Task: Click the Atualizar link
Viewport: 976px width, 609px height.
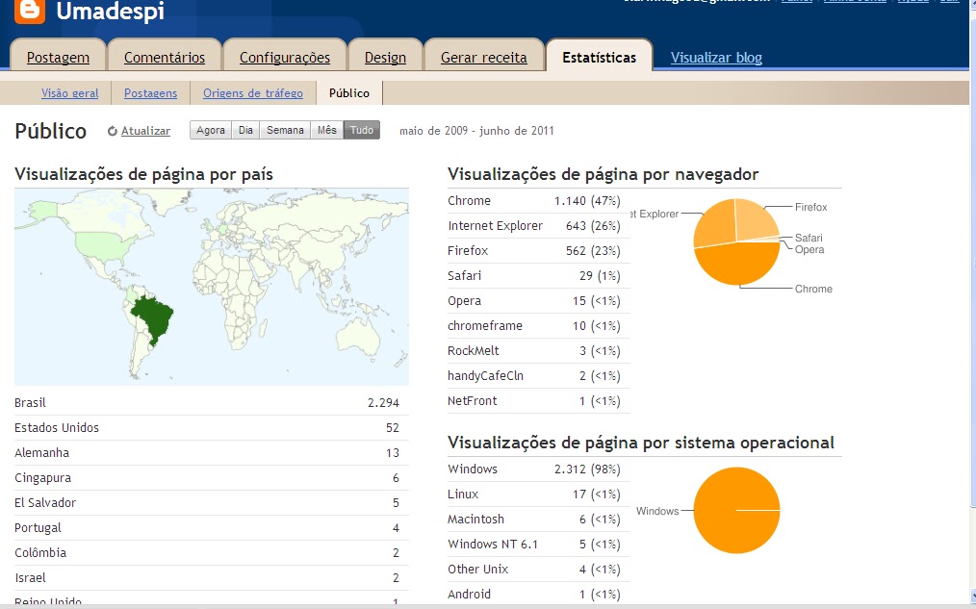Action: tap(145, 131)
